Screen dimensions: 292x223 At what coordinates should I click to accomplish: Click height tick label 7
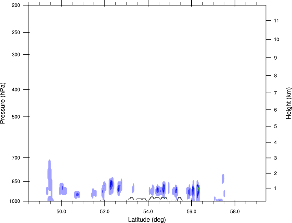(x=276, y=93)
